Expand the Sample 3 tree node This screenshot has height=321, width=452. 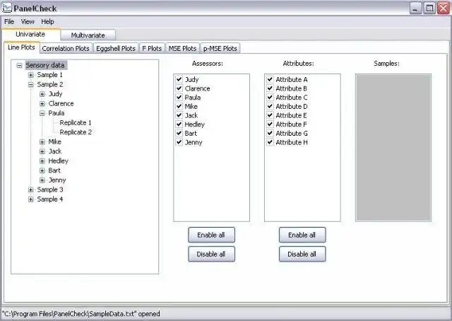pos(31,189)
